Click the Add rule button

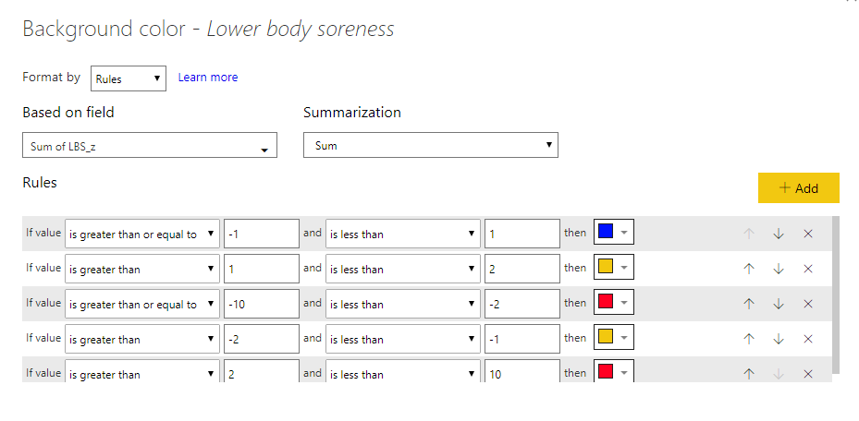(x=798, y=187)
